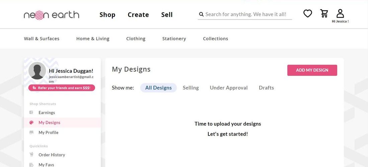
Task: Filter by Under Approval designs
Action: (228, 88)
